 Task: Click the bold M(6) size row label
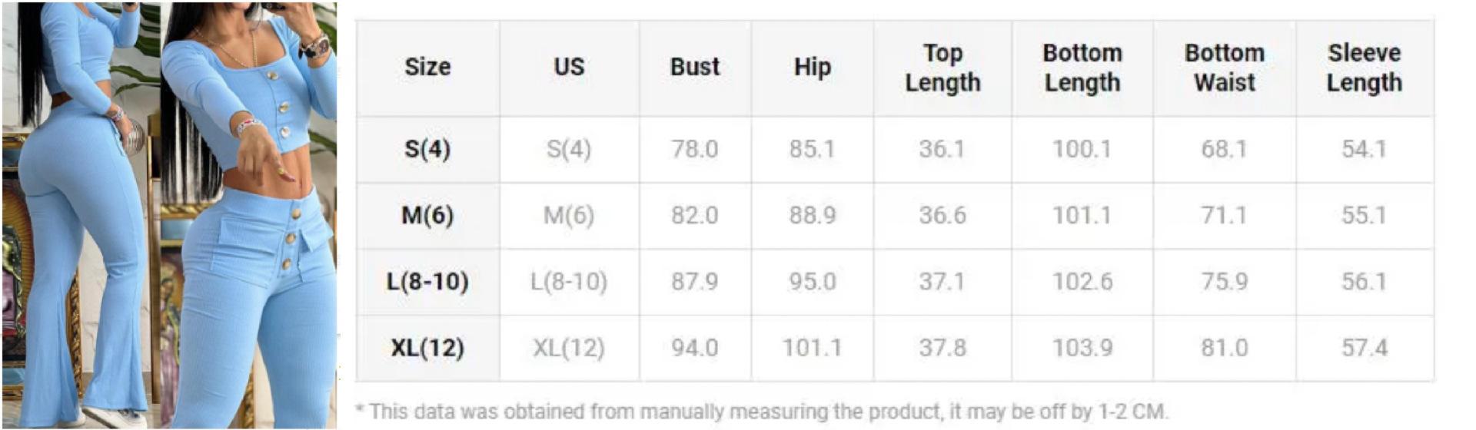pyautogui.click(x=427, y=215)
